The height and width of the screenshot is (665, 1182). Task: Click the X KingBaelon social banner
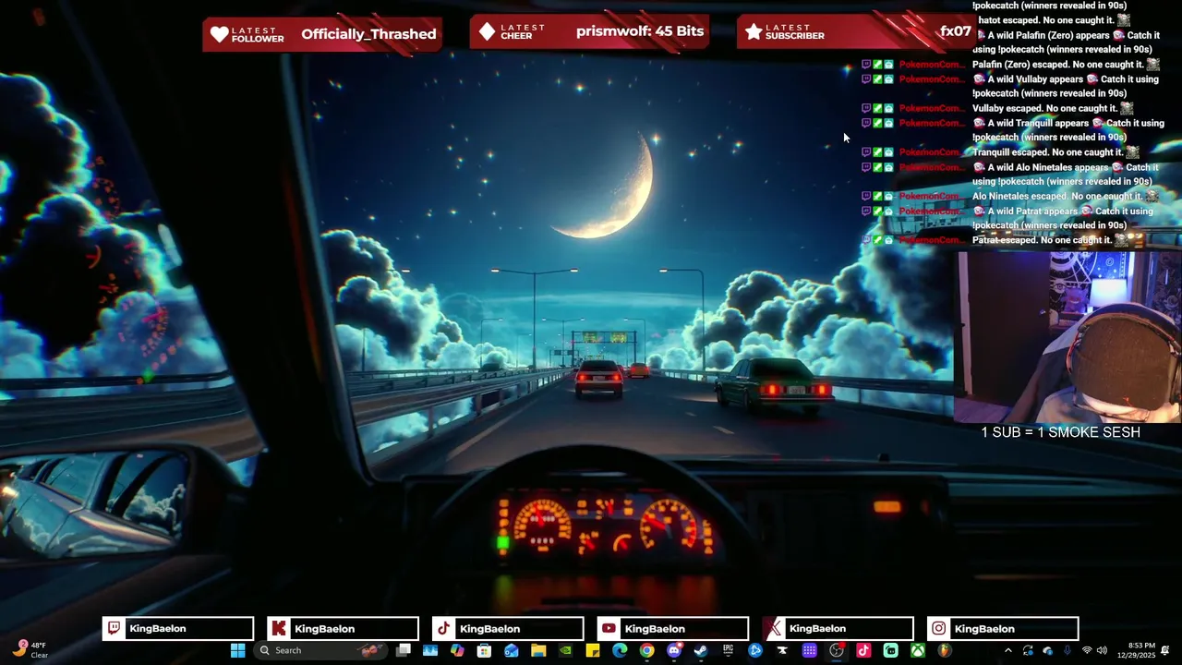coord(838,629)
